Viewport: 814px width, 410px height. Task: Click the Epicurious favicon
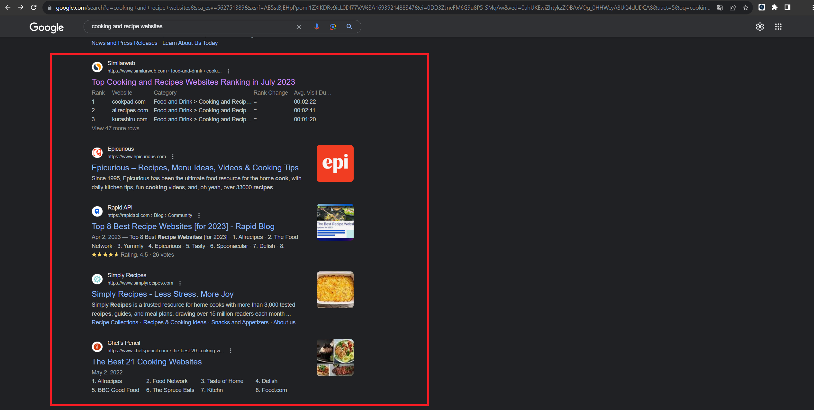point(97,153)
